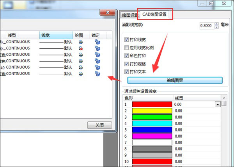Click the 0.00 line width for color 3

point(179,117)
